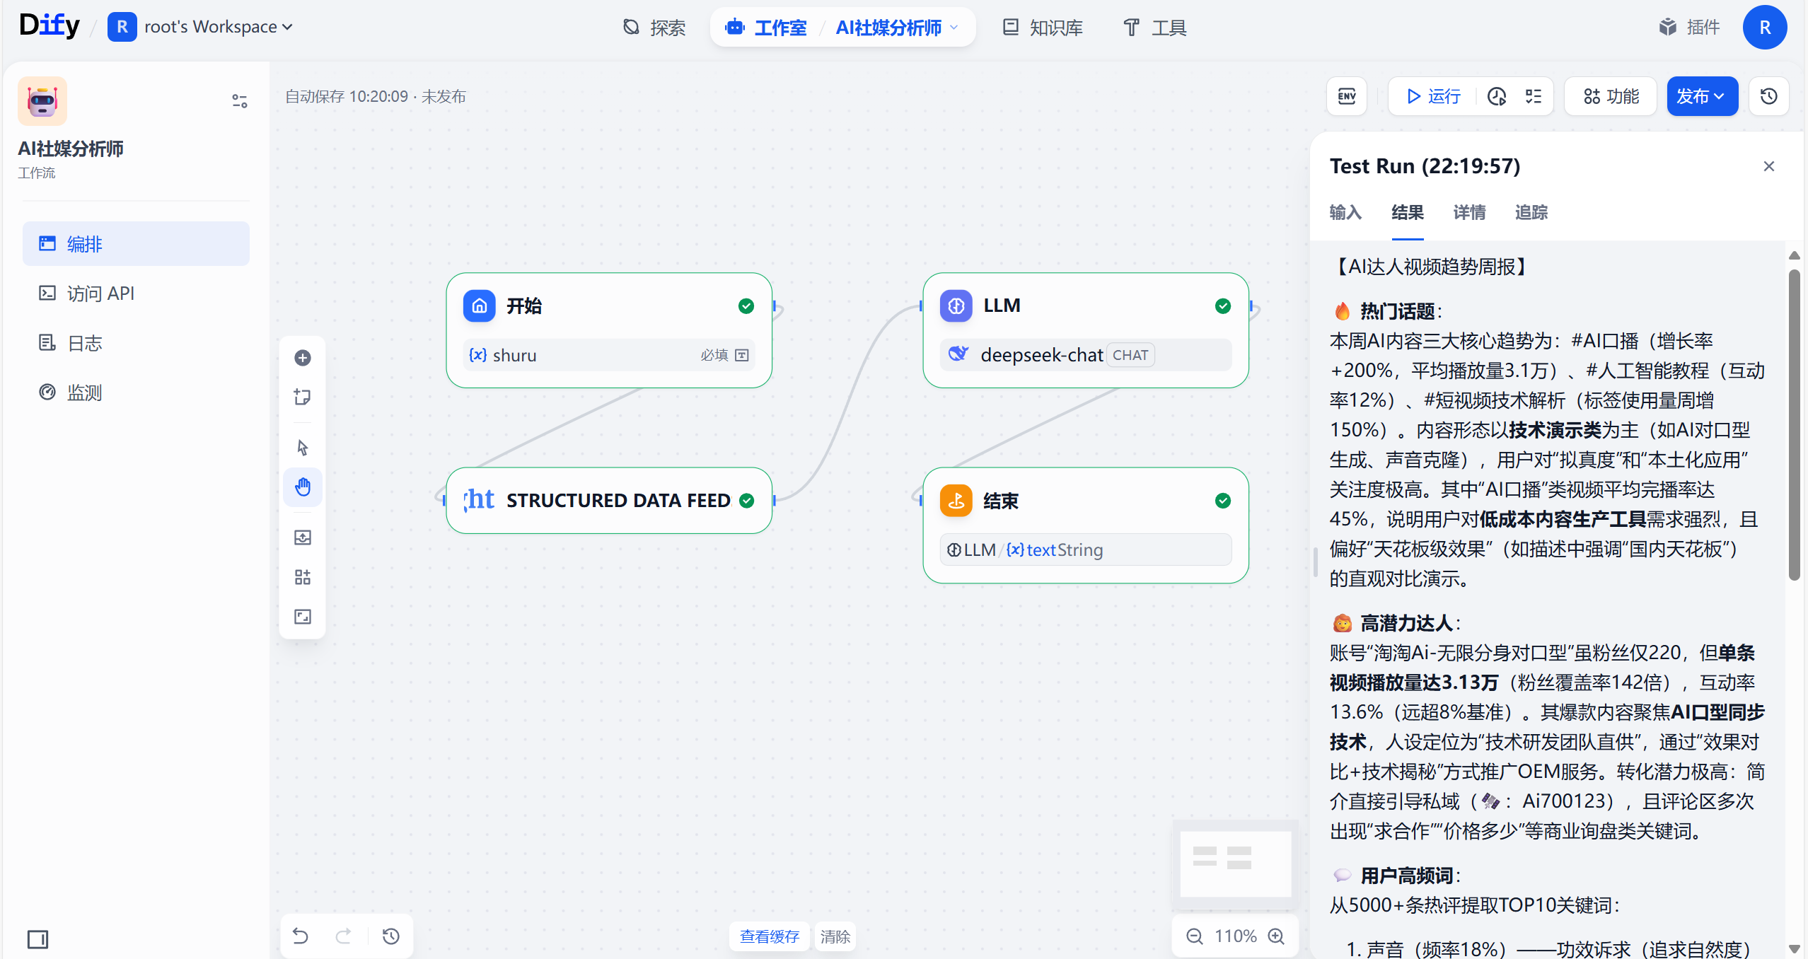This screenshot has width=1808, height=959.
Task: Select the pointer mode tool
Action: coord(303,448)
